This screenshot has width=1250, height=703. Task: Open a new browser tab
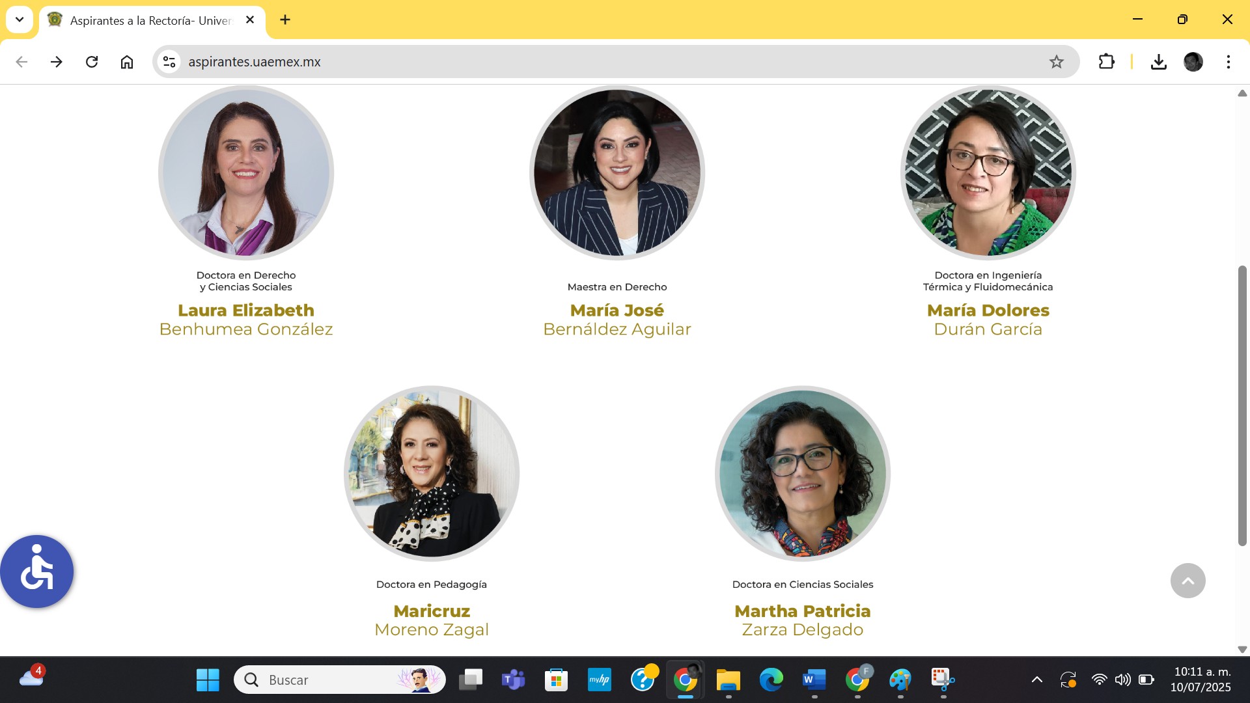point(285,20)
